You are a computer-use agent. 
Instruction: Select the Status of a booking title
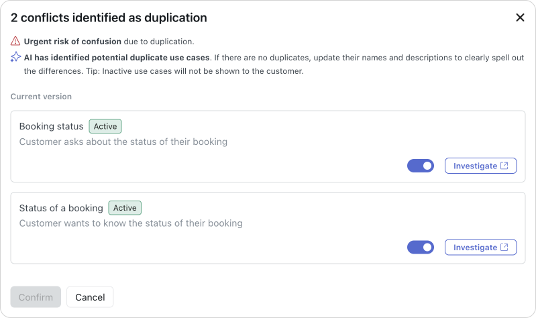[61, 208]
